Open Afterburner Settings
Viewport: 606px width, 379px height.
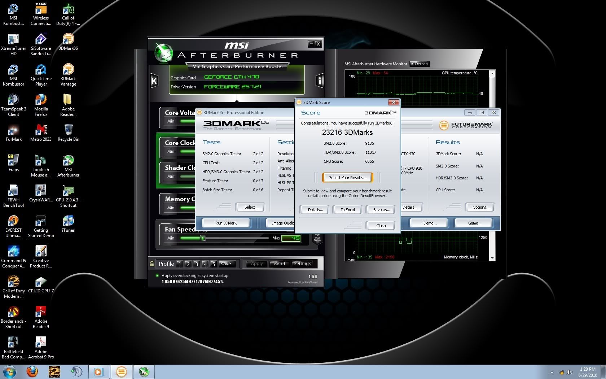coord(302,264)
